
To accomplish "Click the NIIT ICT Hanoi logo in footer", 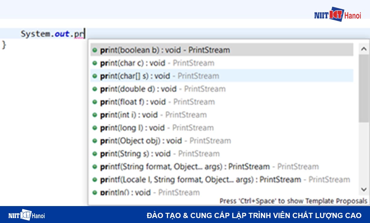I will coord(27,215).
